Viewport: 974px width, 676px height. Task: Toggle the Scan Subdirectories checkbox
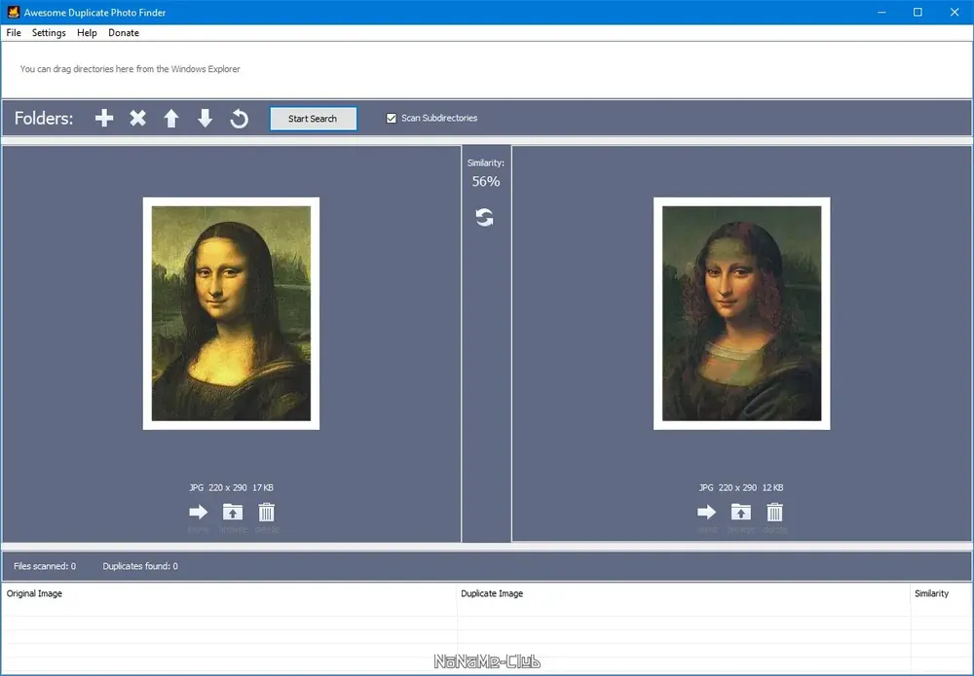(x=392, y=118)
